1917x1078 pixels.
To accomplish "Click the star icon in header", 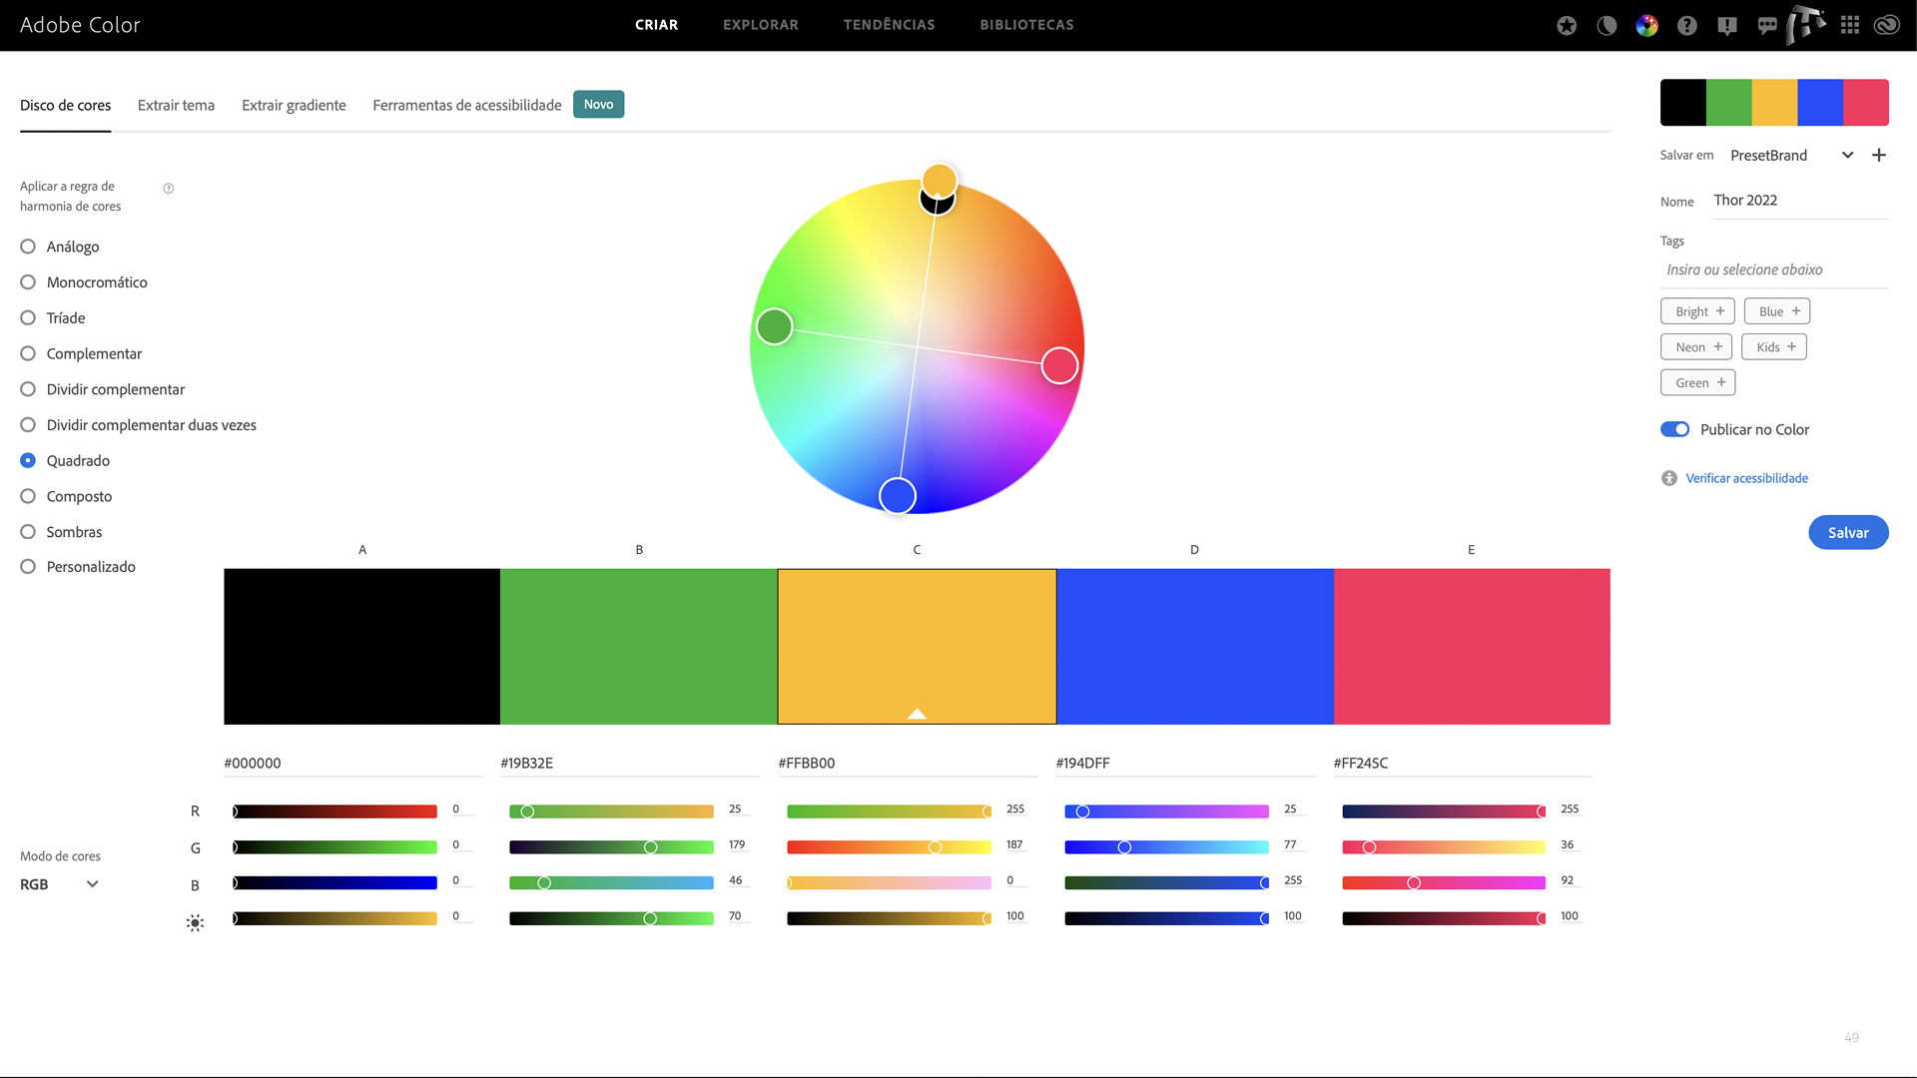I will coord(1567,26).
